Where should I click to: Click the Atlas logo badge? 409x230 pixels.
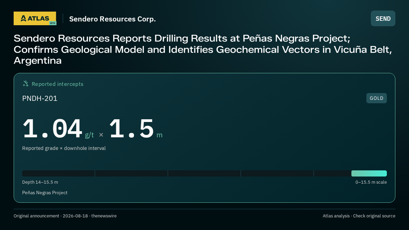pyautogui.click(x=35, y=18)
